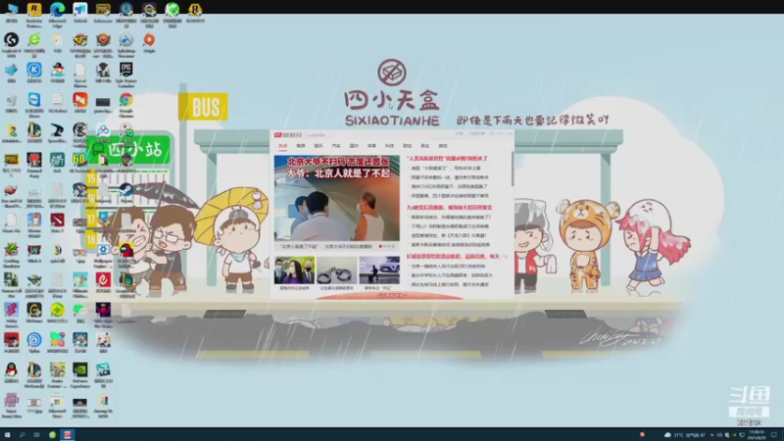This screenshot has width=784, height=441.
Task: Select the 娱乐 tab in the news window
Action: pyautogui.click(x=318, y=146)
